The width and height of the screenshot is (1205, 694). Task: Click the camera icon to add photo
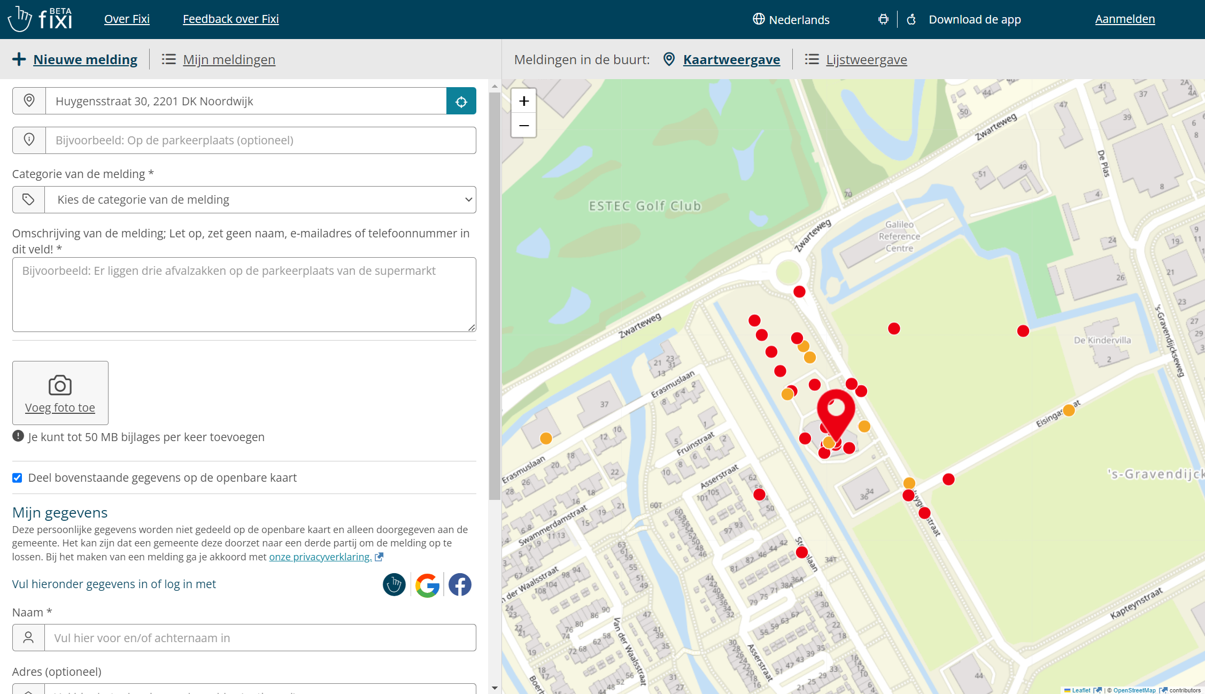[60, 385]
